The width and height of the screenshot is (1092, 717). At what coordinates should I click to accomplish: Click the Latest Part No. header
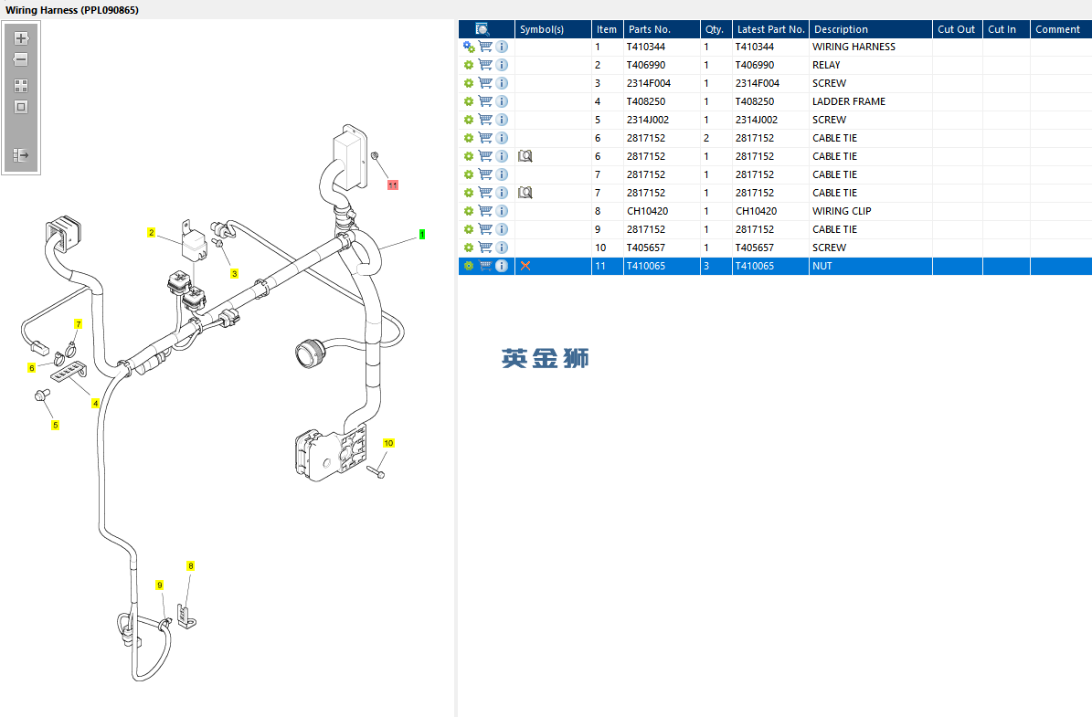pos(770,29)
